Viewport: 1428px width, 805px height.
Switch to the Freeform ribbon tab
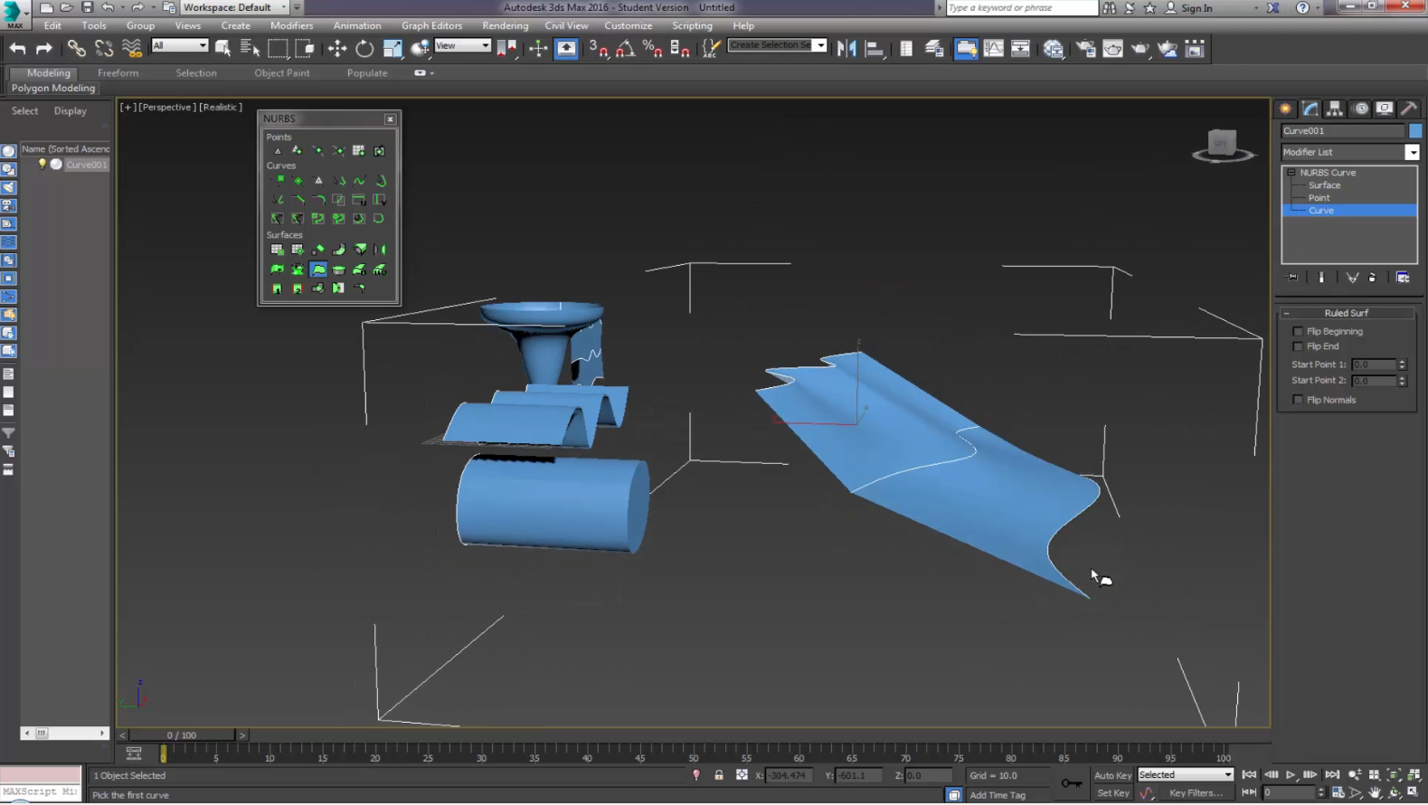pos(118,73)
